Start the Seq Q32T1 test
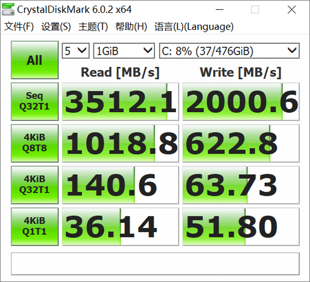 tap(35, 102)
